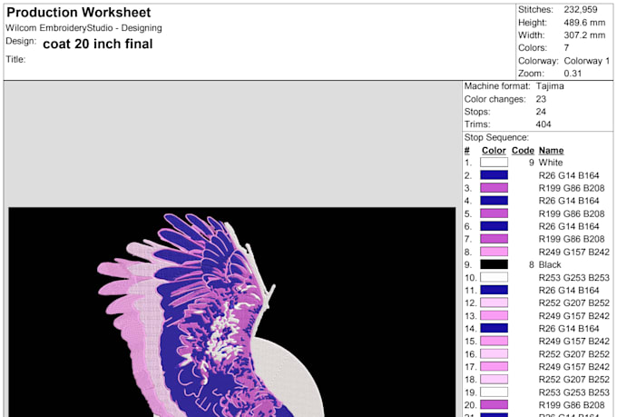The height and width of the screenshot is (417, 617).
Task: Select 'R199 G86 B208' in stop 20
Action: click(x=572, y=405)
